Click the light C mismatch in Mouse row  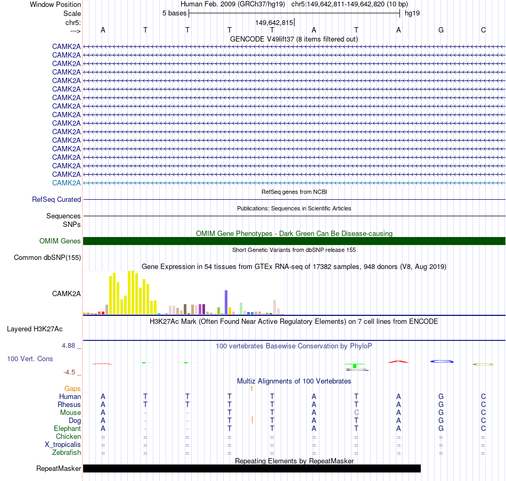(x=356, y=413)
